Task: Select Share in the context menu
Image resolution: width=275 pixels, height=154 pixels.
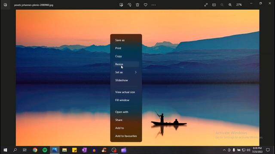Action: click(126, 120)
